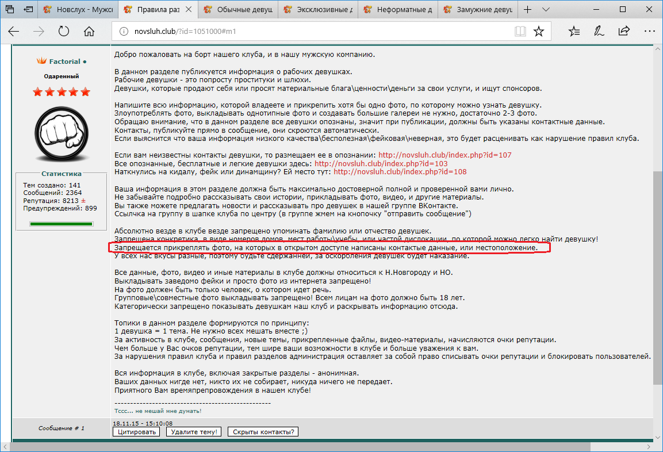Open Reading view book icon
Screen dimensions: 663x452
[x=520, y=31]
